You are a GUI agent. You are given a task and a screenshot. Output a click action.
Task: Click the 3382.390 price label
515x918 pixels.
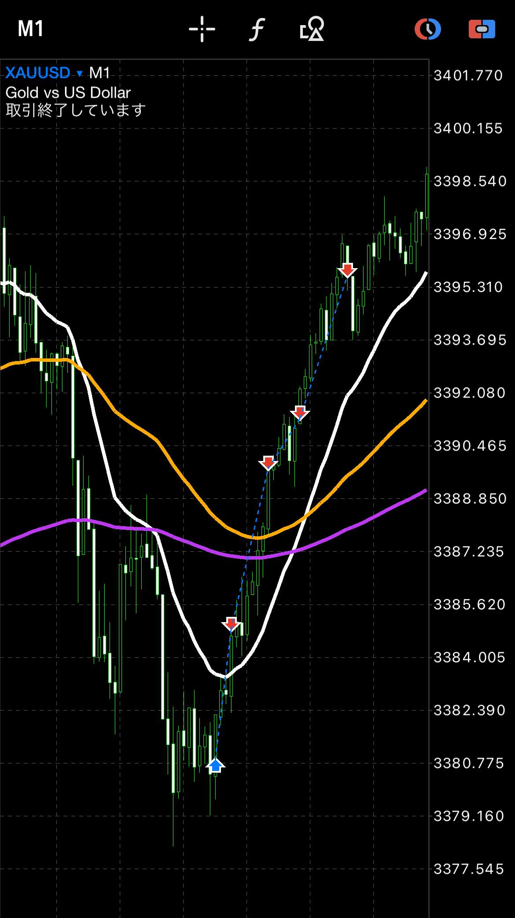coord(470,710)
